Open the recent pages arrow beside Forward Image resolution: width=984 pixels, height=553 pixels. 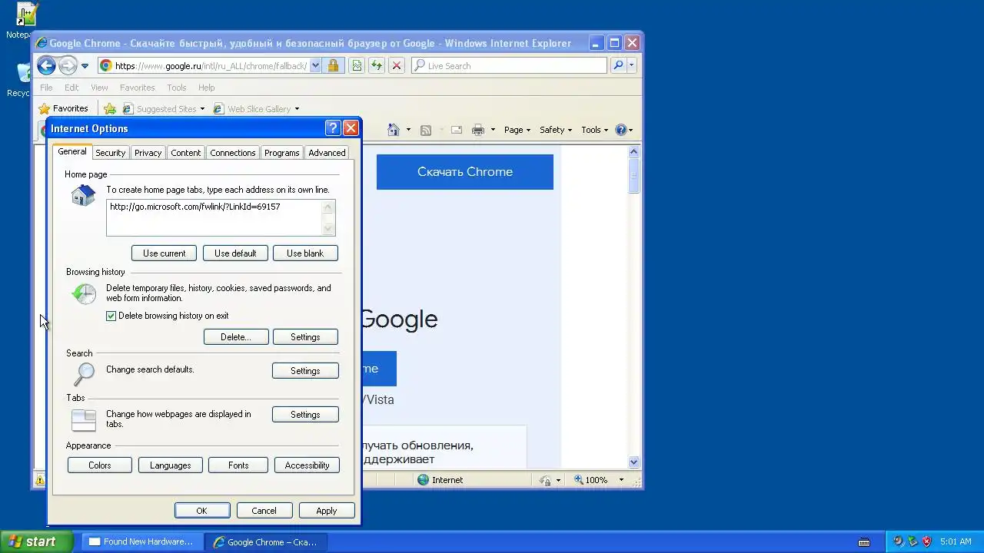click(x=85, y=66)
